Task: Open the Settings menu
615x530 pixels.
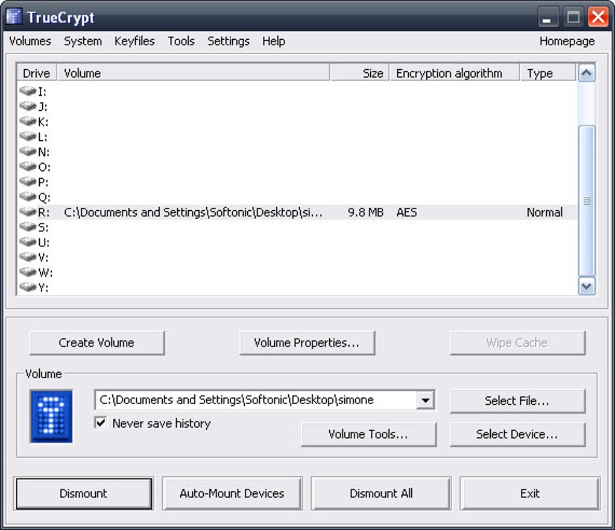Action: tap(229, 41)
